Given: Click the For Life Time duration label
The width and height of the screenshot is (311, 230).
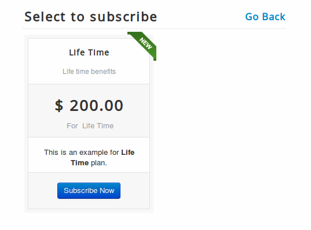Looking at the screenshot, I should [90, 125].
